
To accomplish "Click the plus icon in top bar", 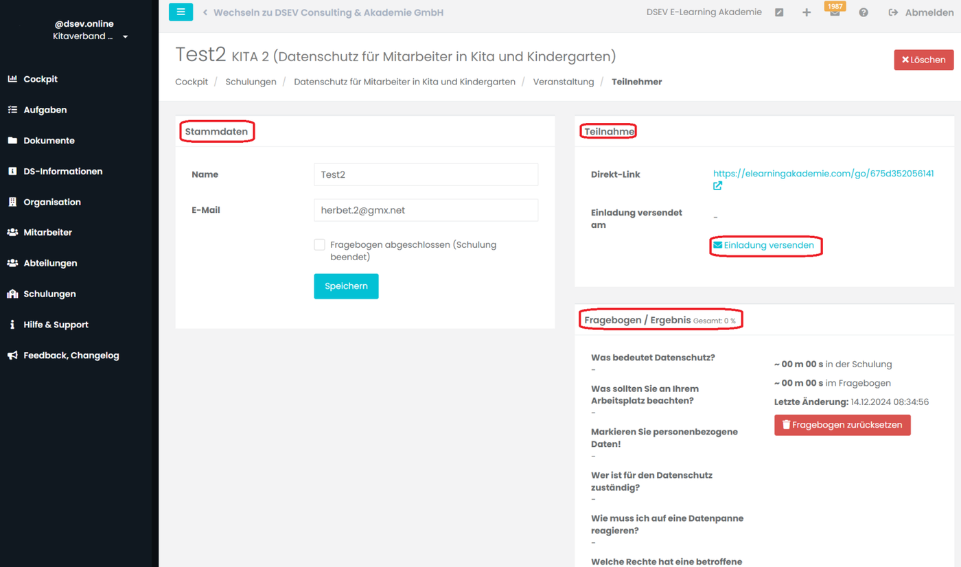I will [807, 12].
